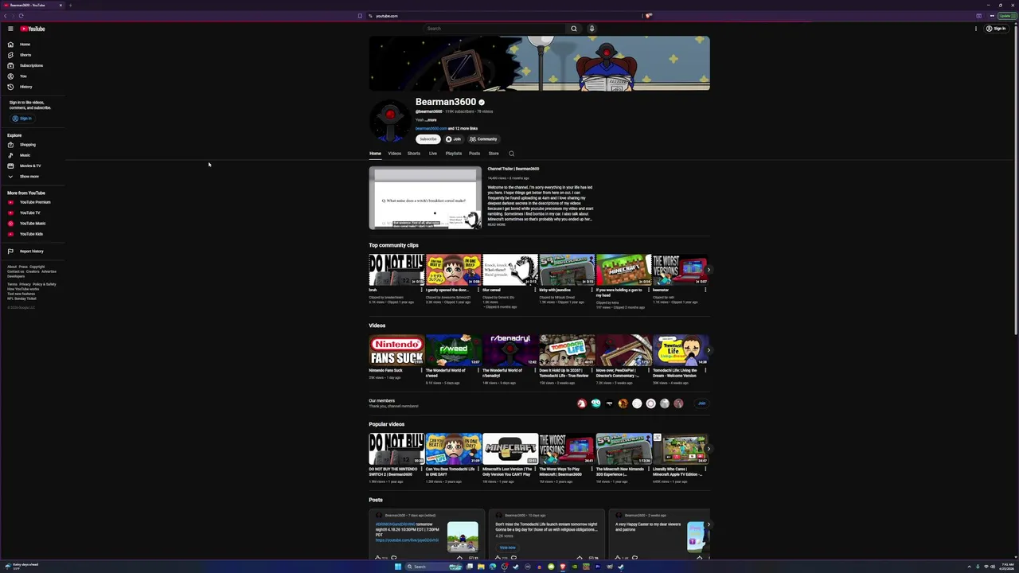The height and width of the screenshot is (573, 1019).
Task: Open Home in the left sidebar
Action: click(x=25, y=45)
